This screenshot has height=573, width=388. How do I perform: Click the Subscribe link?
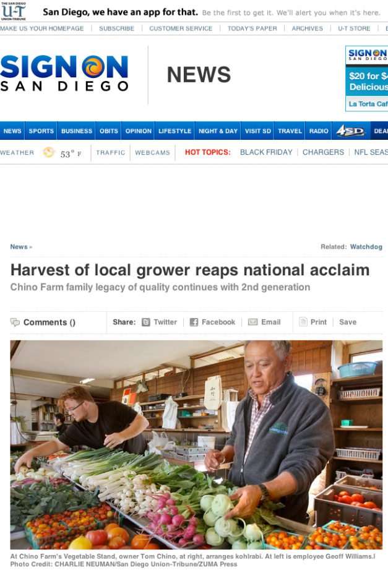pyautogui.click(x=116, y=28)
